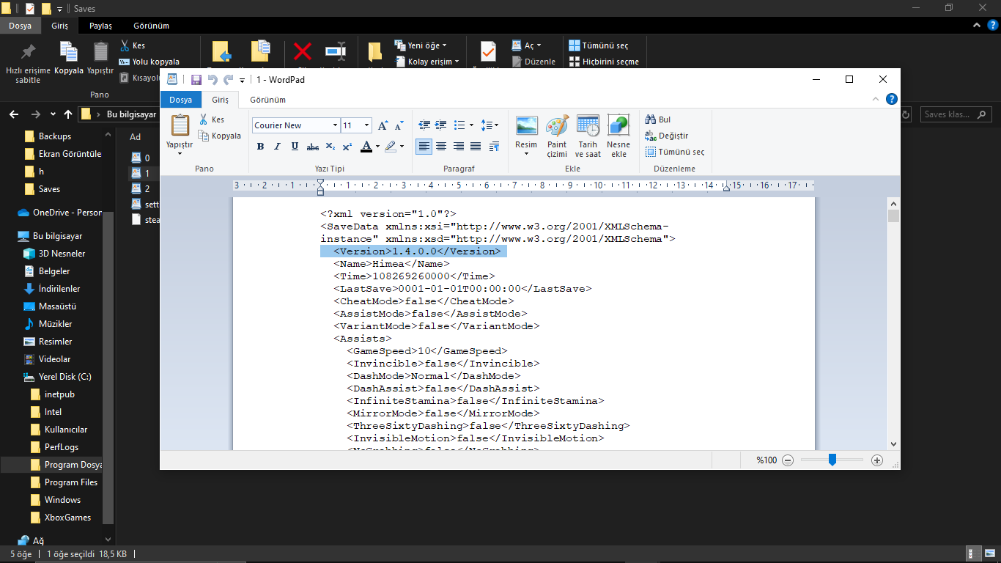Open Masaüstü folder in Explorer sidebar
The height and width of the screenshot is (563, 1001).
coord(57,306)
